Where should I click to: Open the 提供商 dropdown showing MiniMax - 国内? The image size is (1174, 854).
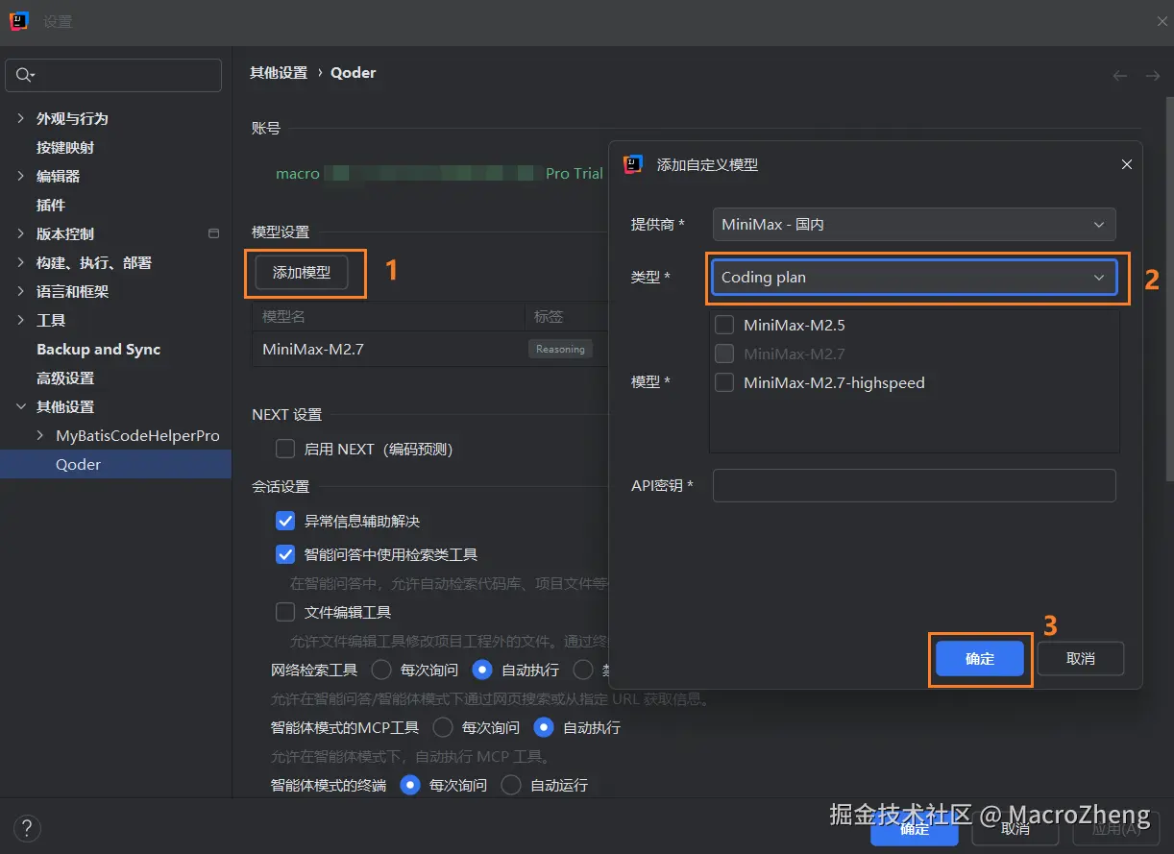[x=914, y=224]
